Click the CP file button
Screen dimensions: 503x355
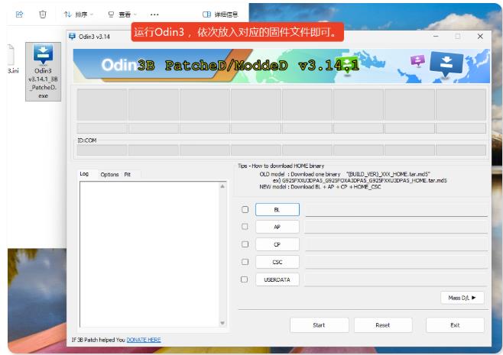click(277, 244)
